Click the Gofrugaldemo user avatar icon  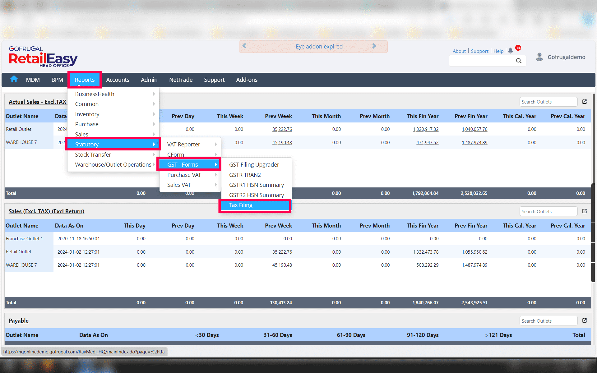pos(539,57)
